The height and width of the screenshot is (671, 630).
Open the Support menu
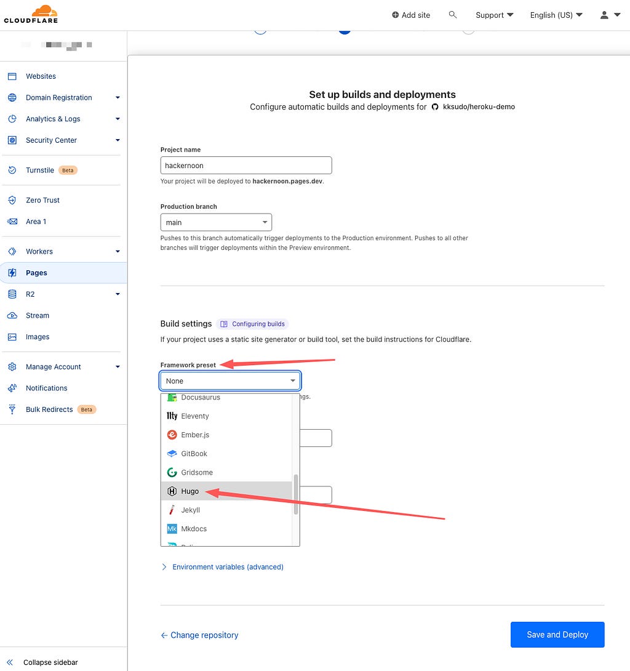pyautogui.click(x=495, y=15)
